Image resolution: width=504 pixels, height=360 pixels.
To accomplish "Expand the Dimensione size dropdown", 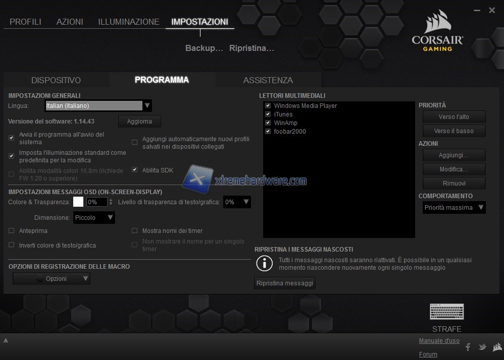I will (94, 218).
